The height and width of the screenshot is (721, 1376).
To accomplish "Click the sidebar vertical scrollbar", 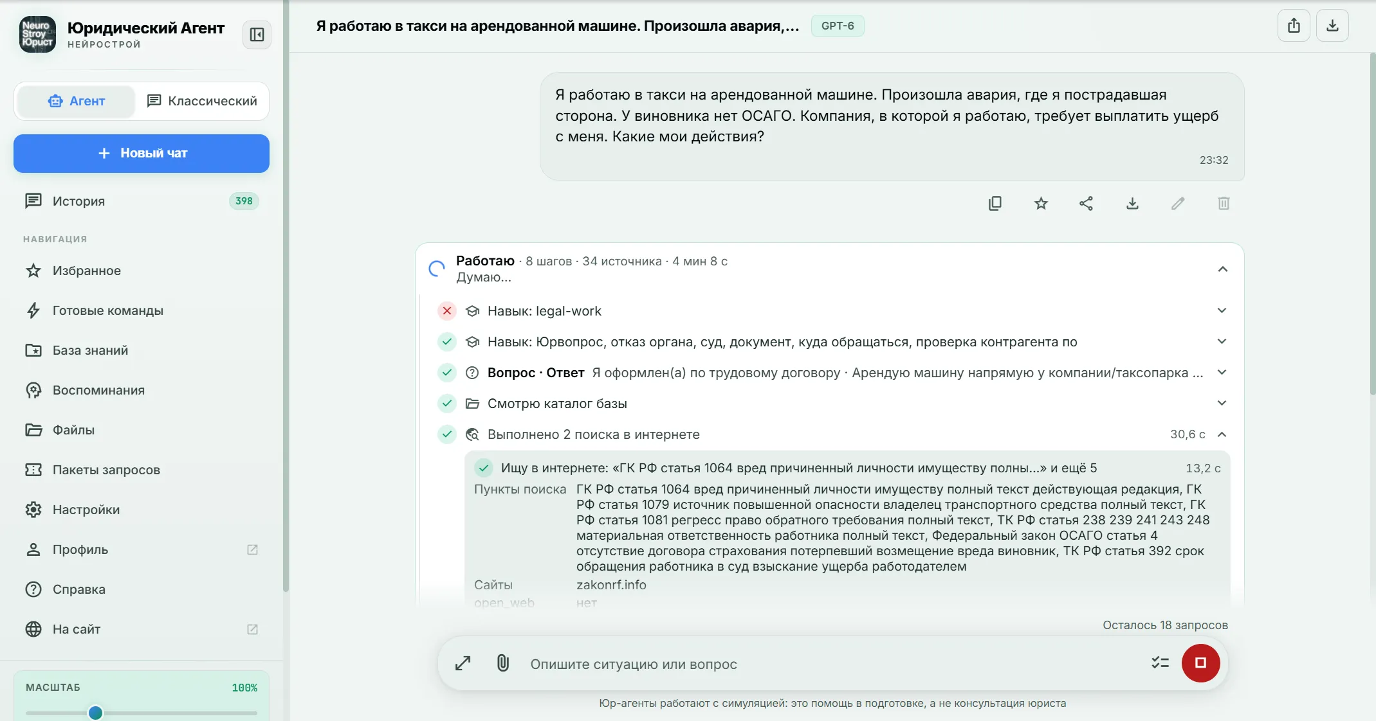I will [x=286, y=296].
